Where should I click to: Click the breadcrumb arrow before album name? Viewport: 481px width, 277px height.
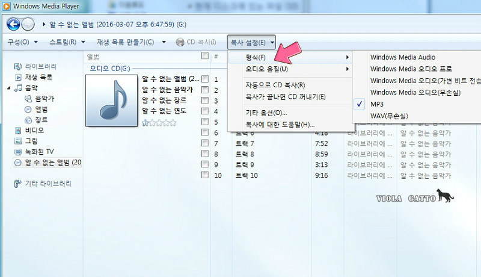pos(44,24)
